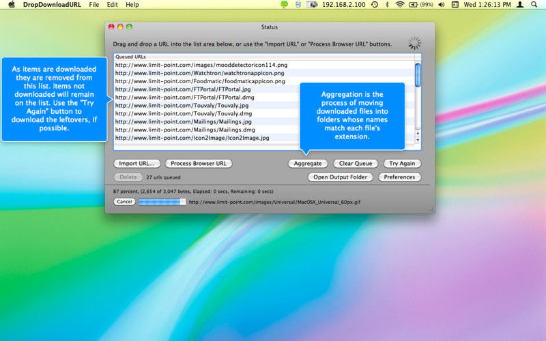Open the File menu
The image size is (546, 341).
pyautogui.click(x=94, y=5)
